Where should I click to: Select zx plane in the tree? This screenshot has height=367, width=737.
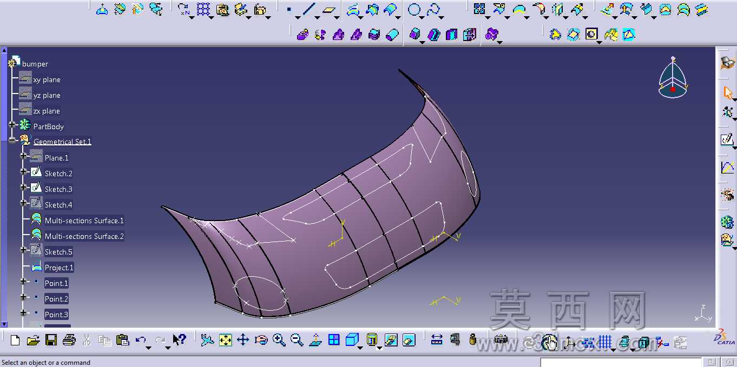tap(47, 111)
